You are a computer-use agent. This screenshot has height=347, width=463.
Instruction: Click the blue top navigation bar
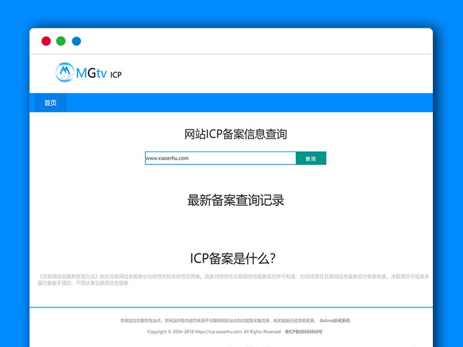[x=231, y=103]
